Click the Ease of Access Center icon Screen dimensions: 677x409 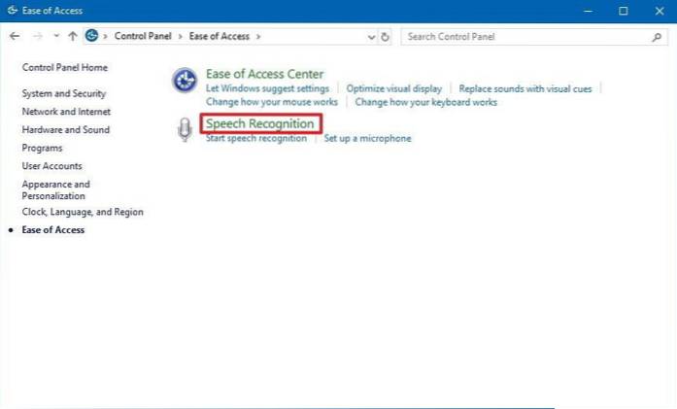click(185, 81)
